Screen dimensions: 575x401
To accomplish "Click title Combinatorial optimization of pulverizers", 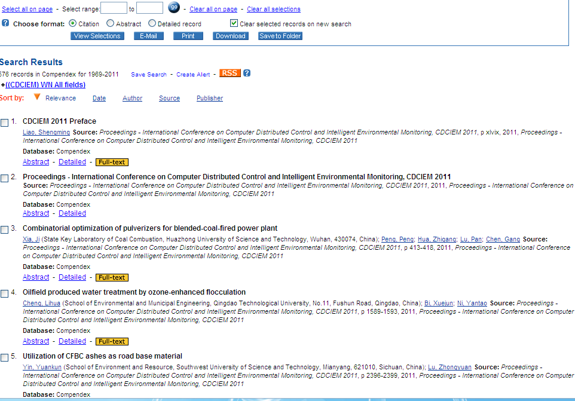I will pos(150,228).
